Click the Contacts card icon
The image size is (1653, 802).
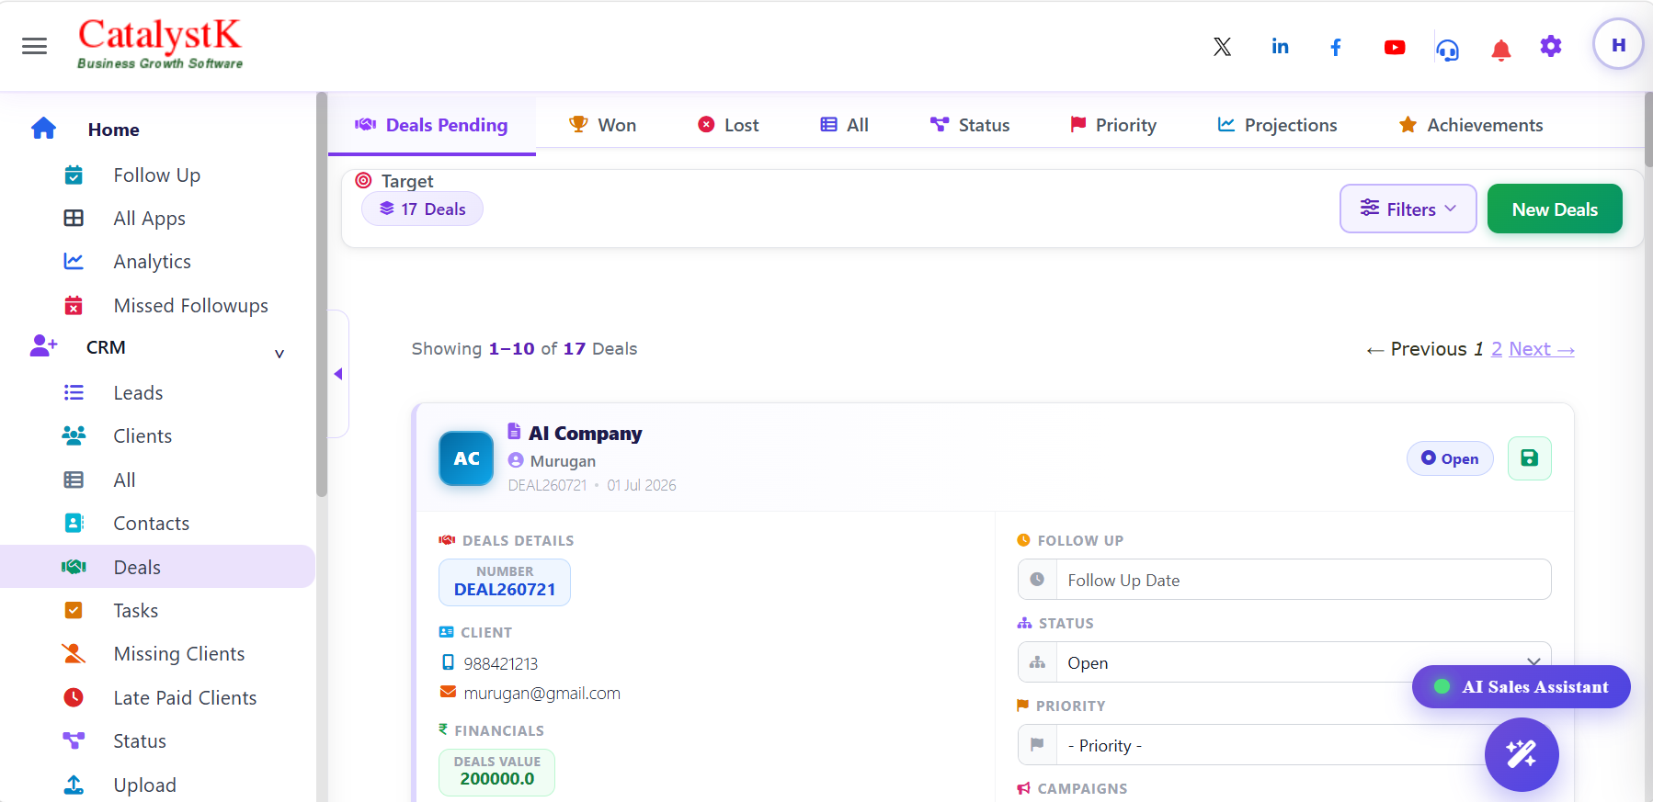74,523
